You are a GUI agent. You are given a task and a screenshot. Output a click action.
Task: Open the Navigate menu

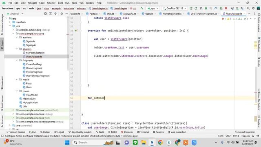[32, 3]
